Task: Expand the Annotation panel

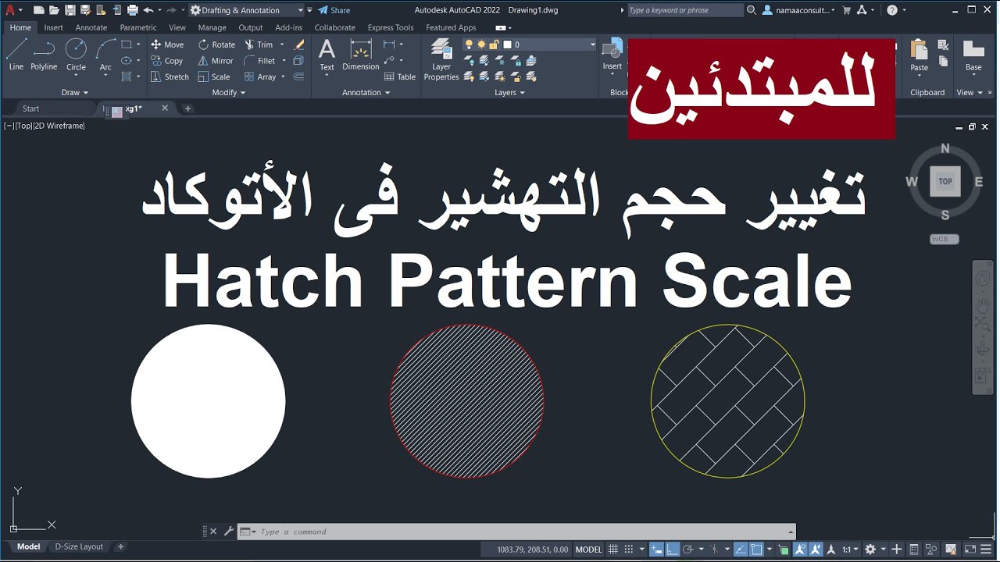Action: tap(366, 92)
